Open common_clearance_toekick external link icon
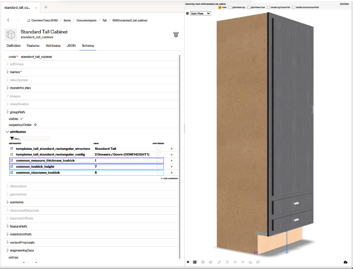The width and height of the screenshot is (353, 269). (x=12, y=173)
